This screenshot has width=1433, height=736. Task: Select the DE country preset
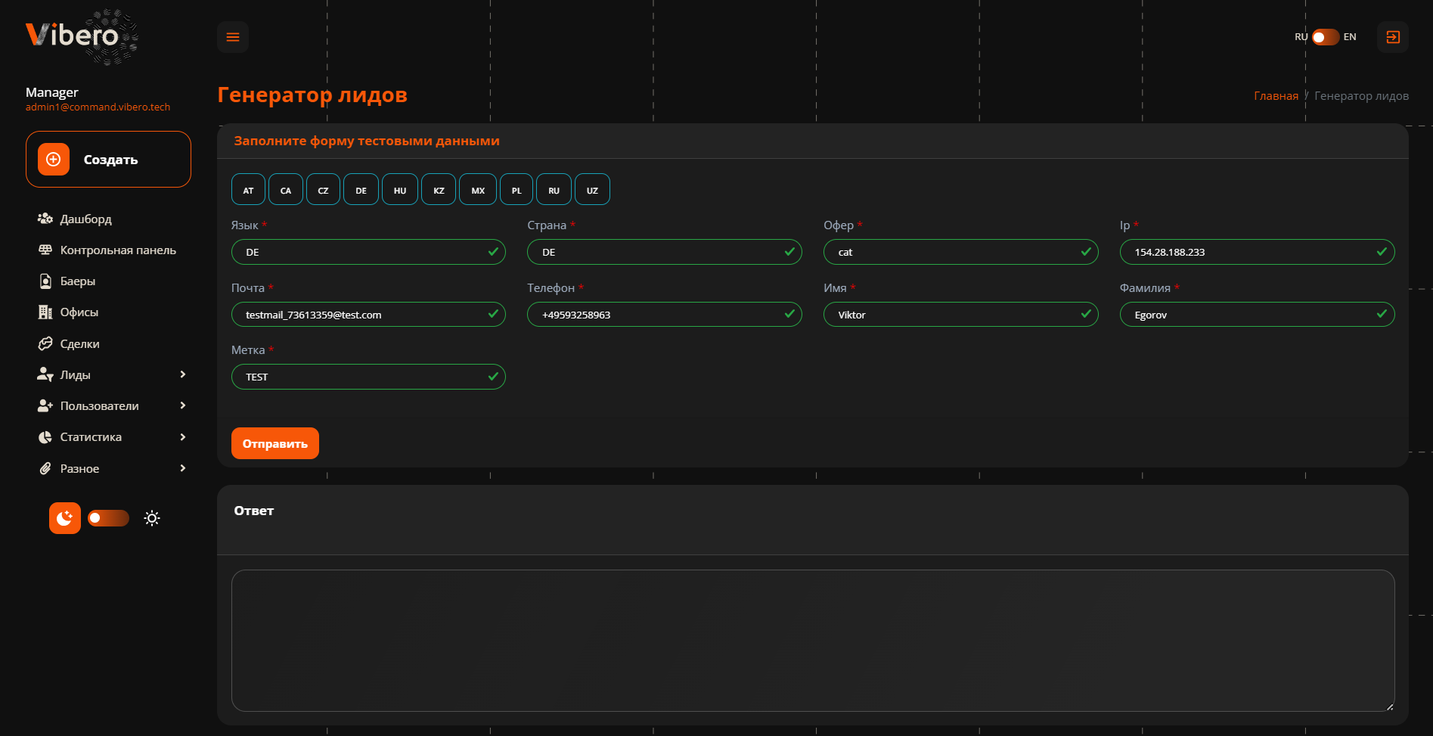(x=361, y=189)
